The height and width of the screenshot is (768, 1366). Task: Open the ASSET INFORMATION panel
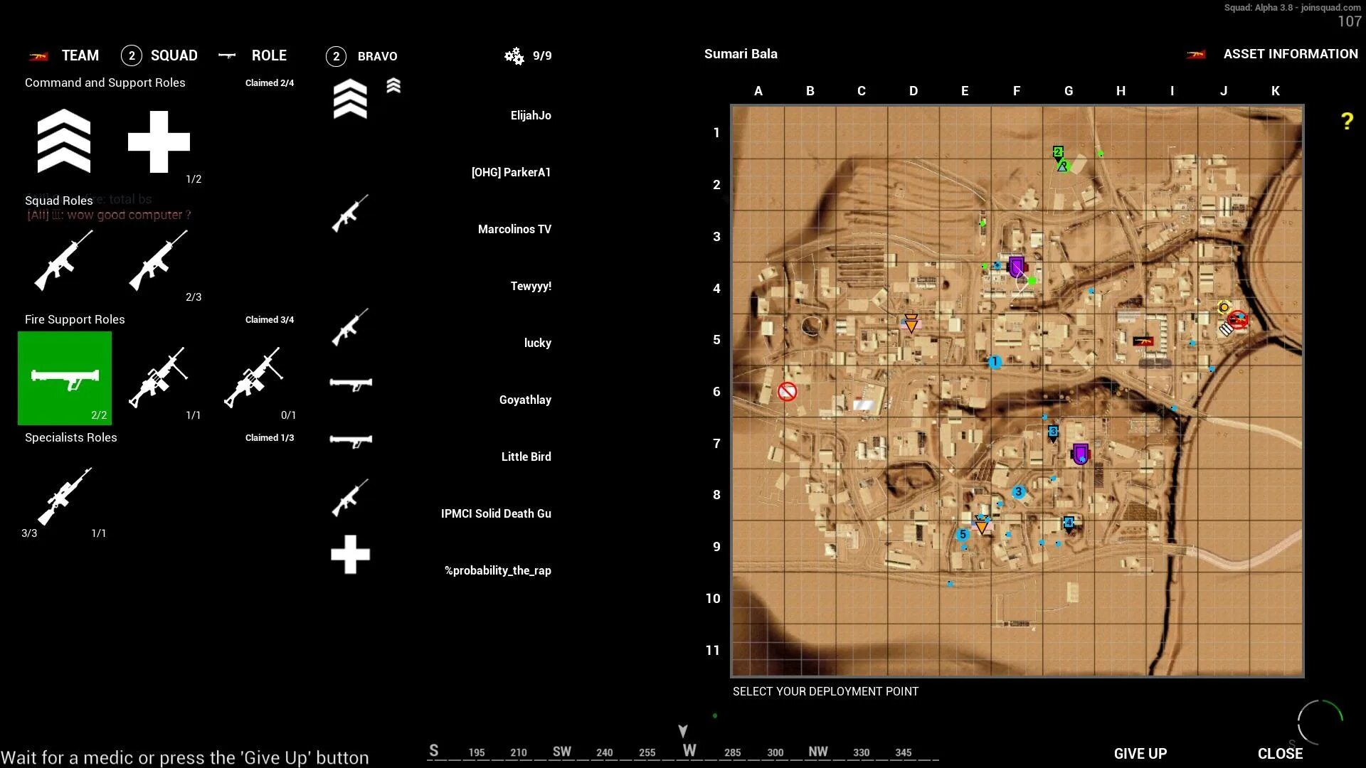pyautogui.click(x=1290, y=54)
